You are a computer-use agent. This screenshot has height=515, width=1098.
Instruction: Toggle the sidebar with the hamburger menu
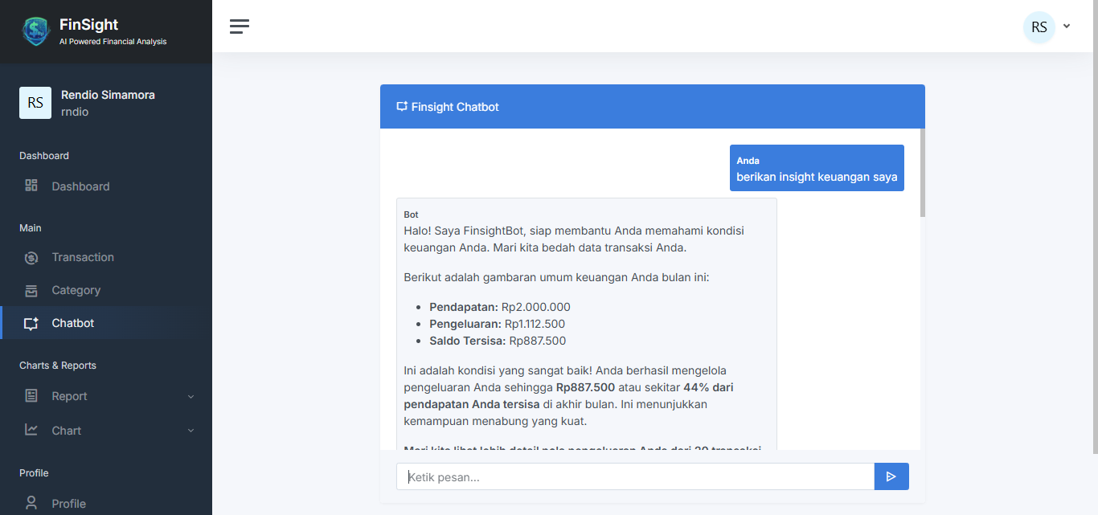tap(240, 27)
